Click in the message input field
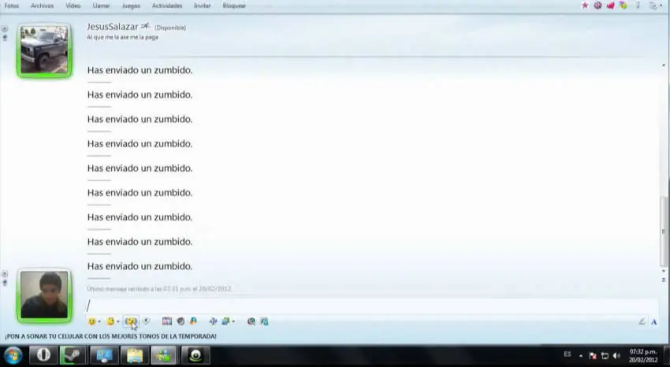The height and width of the screenshot is (367, 670). pos(372,306)
